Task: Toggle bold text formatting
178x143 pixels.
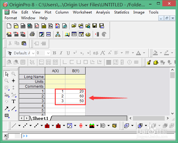Action: (x=55, y=53)
